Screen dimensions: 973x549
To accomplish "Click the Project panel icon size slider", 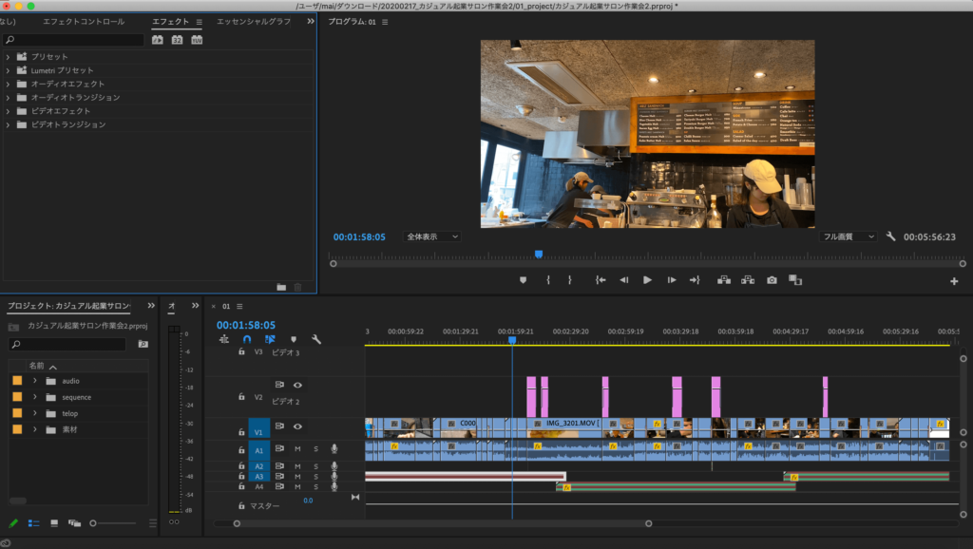I will (x=112, y=523).
